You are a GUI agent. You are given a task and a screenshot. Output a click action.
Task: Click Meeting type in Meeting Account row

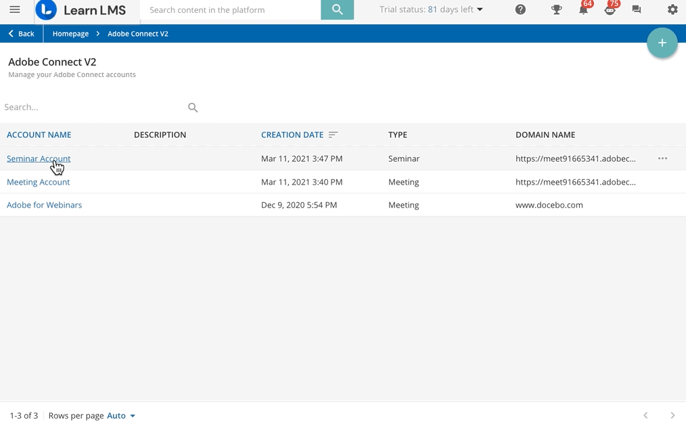(403, 182)
